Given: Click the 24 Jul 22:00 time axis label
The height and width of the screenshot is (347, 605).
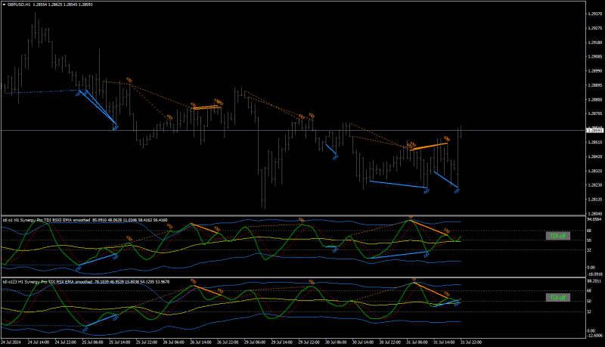Looking at the screenshot, I should [x=65, y=342].
